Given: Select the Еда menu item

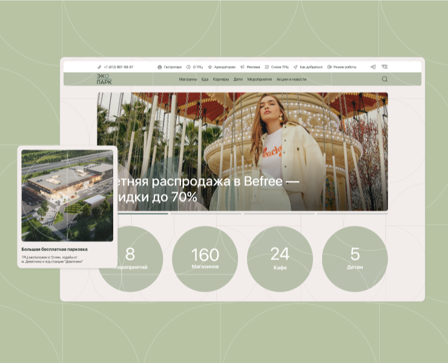Looking at the screenshot, I should click(x=205, y=79).
